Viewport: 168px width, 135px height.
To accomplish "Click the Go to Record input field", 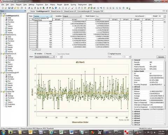I will click(x=149, y=16).
